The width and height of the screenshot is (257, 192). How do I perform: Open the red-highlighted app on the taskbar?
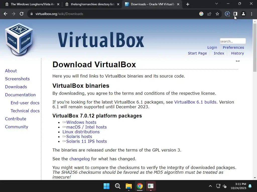pos(151,186)
